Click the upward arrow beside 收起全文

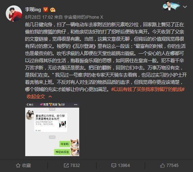(x=50, y=96)
